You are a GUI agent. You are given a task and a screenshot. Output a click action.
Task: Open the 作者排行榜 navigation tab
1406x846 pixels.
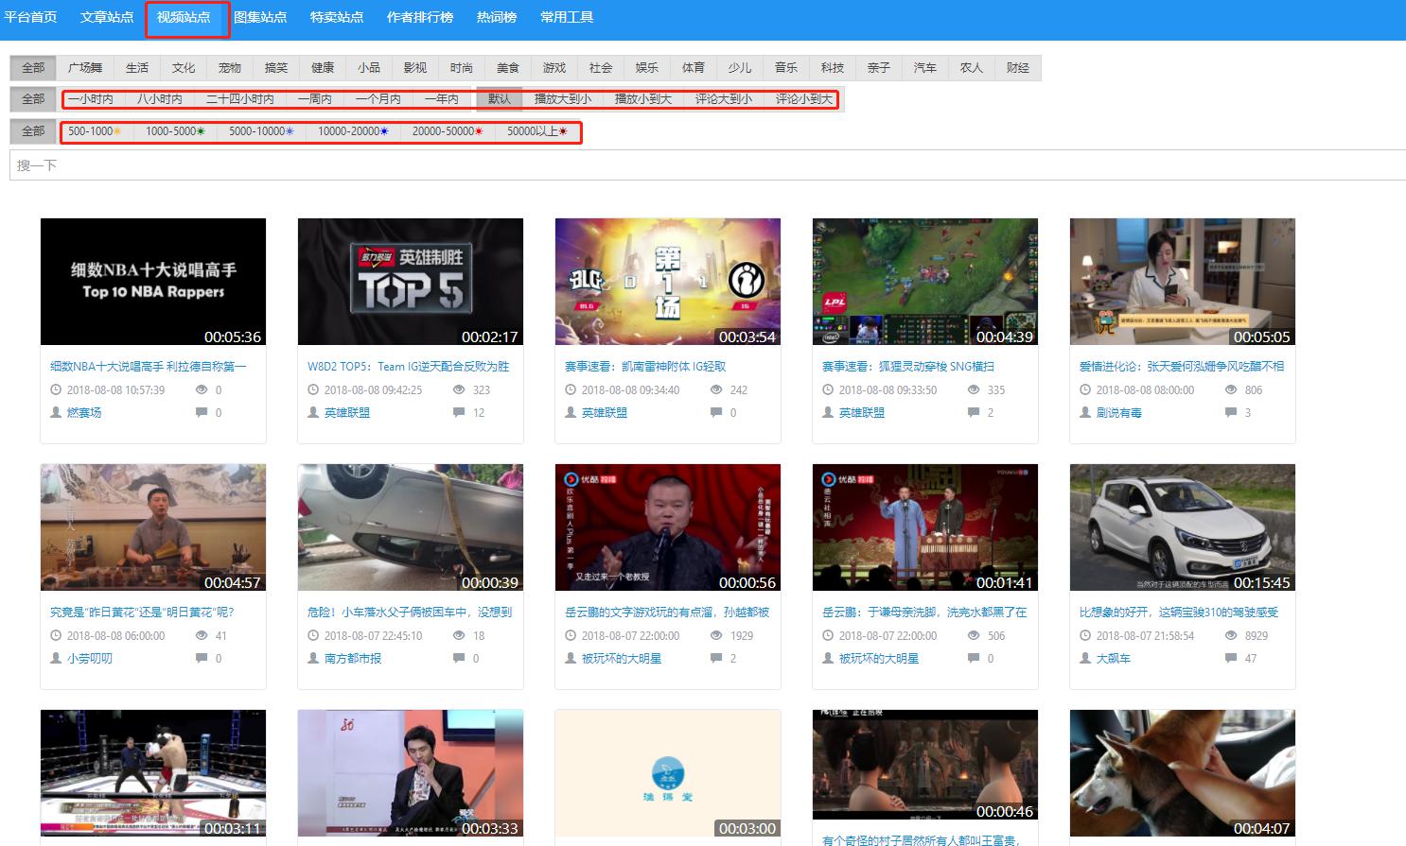click(419, 17)
